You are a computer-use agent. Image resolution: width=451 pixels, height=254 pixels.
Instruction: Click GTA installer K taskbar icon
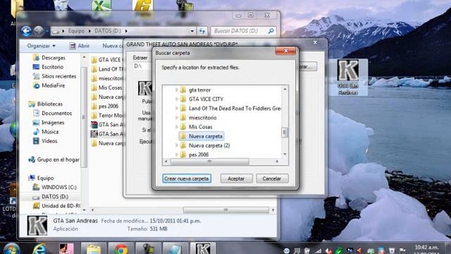click(203, 249)
